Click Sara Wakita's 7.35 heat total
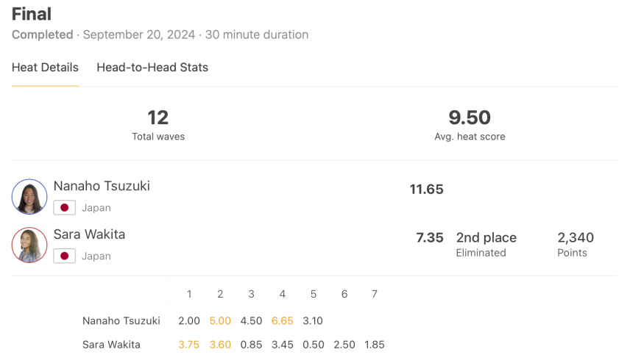The height and width of the screenshot is (363, 630). click(430, 237)
